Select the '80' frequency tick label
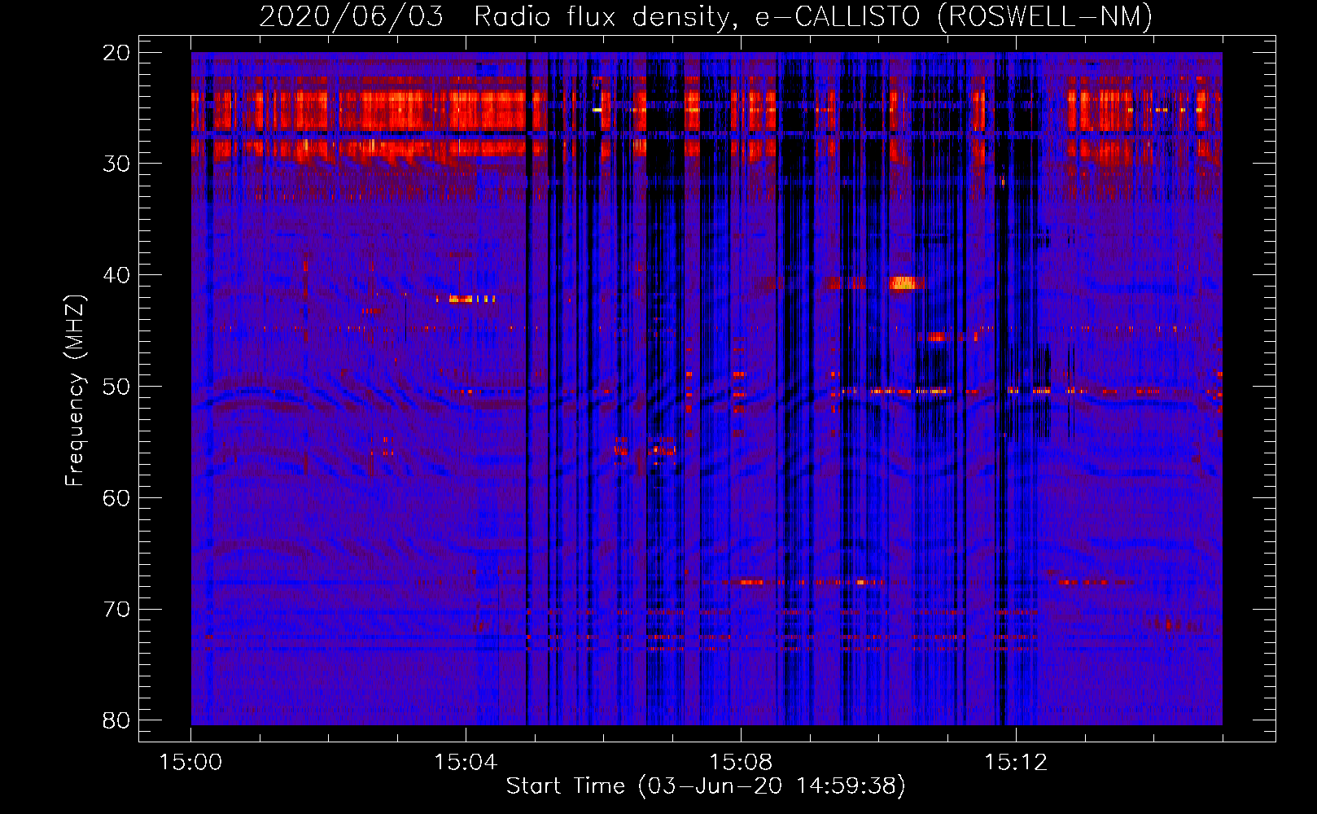The width and height of the screenshot is (1317, 814). tap(116, 720)
